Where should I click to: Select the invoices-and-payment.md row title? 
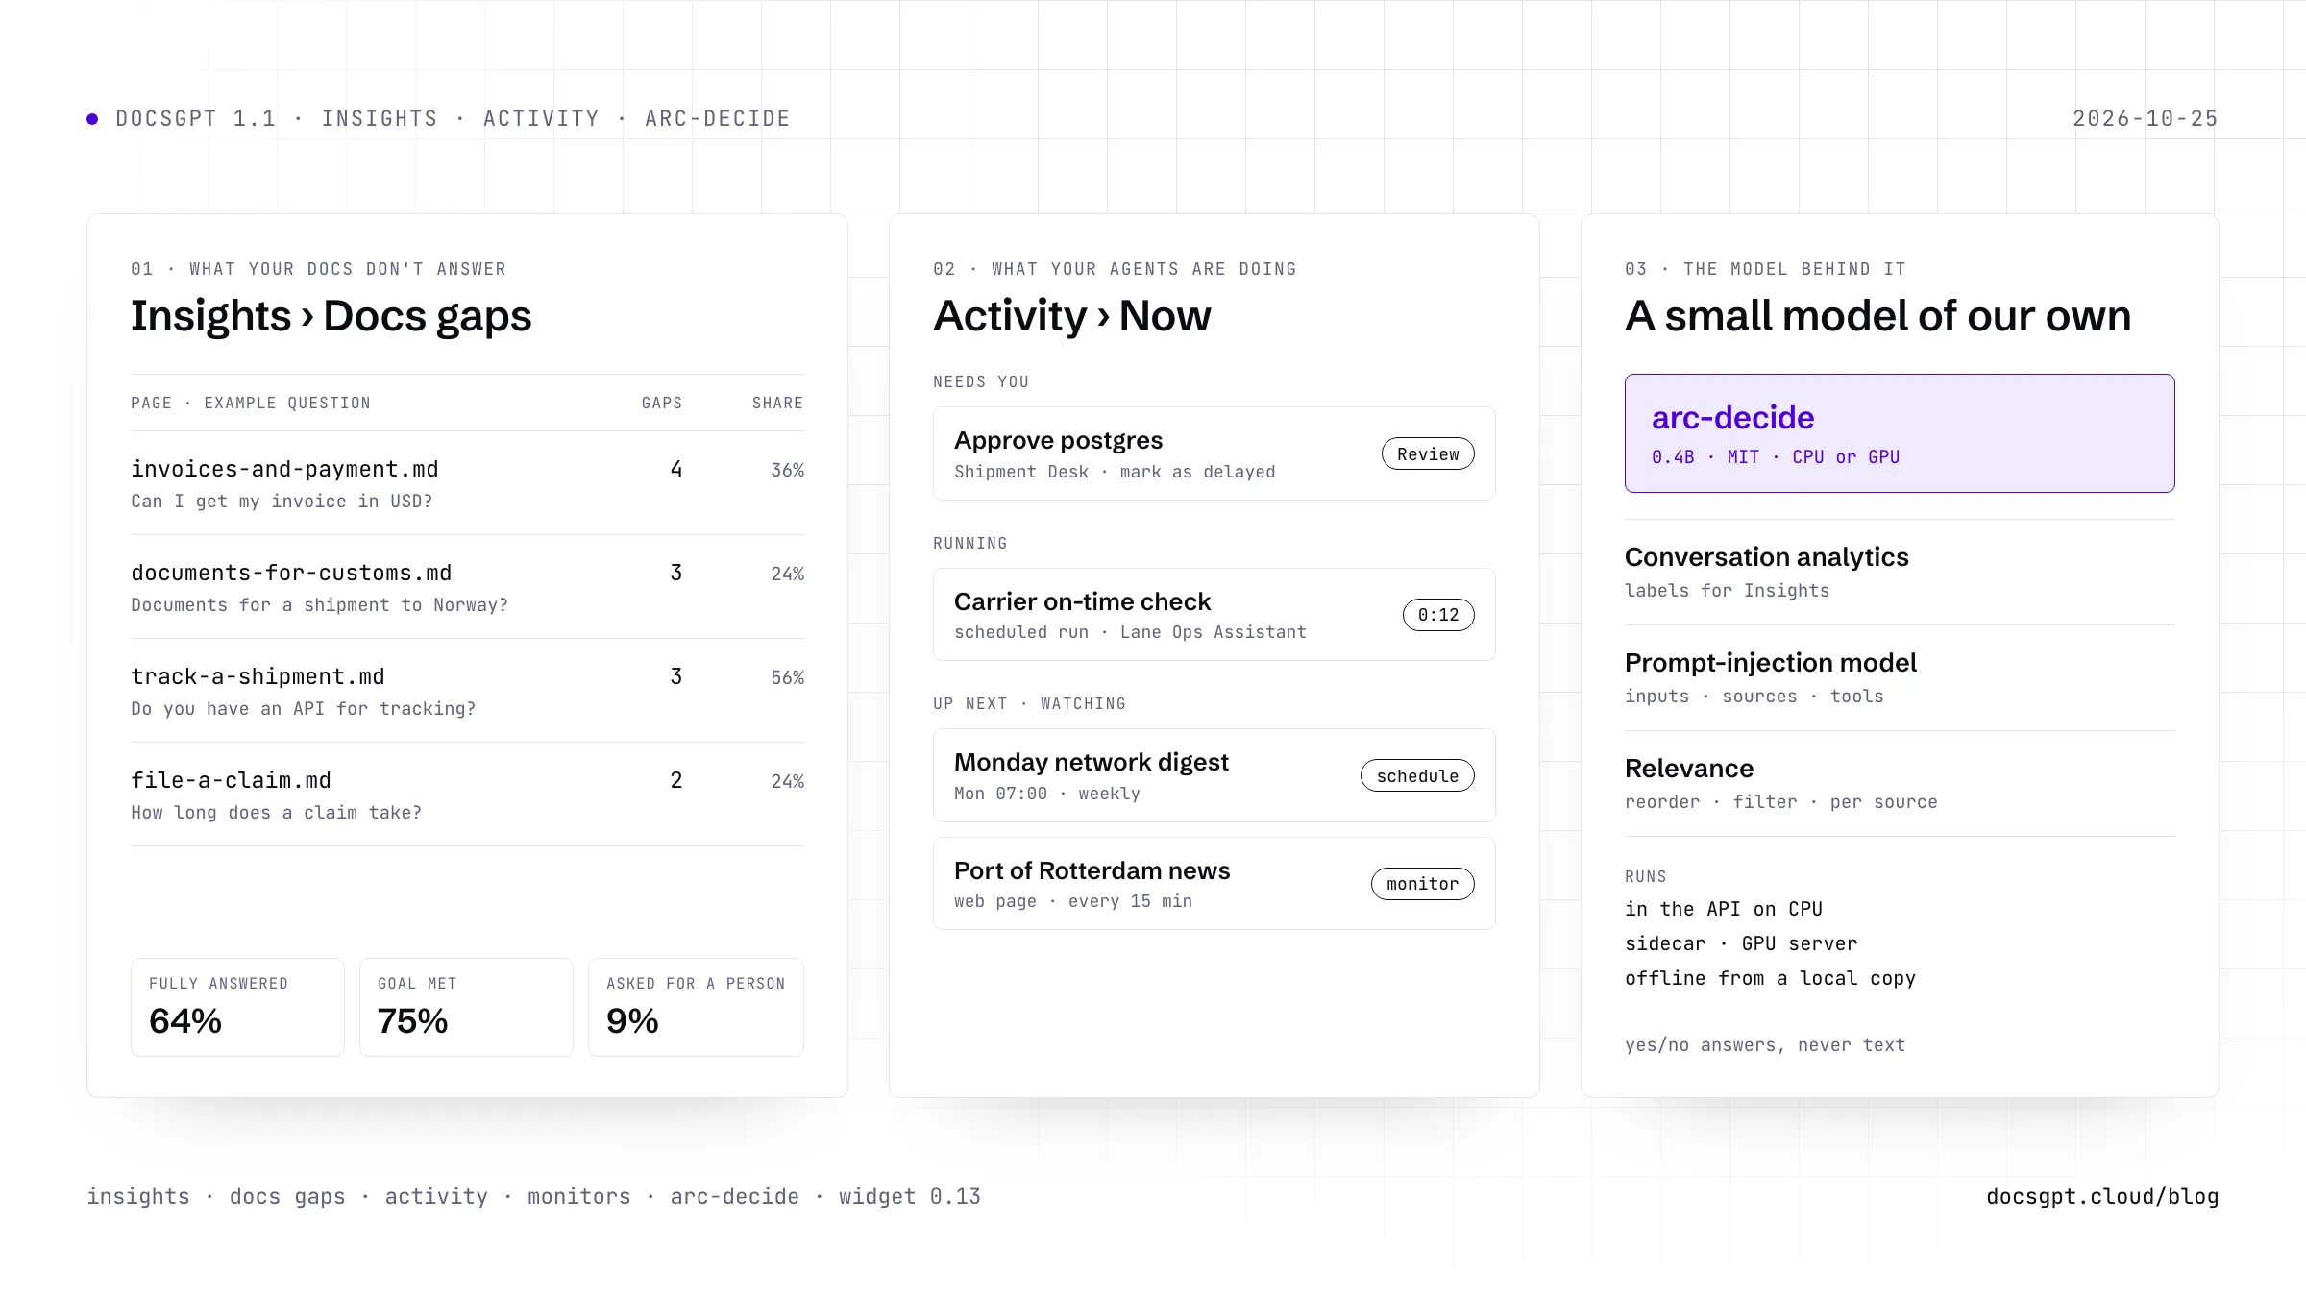pos(284,469)
